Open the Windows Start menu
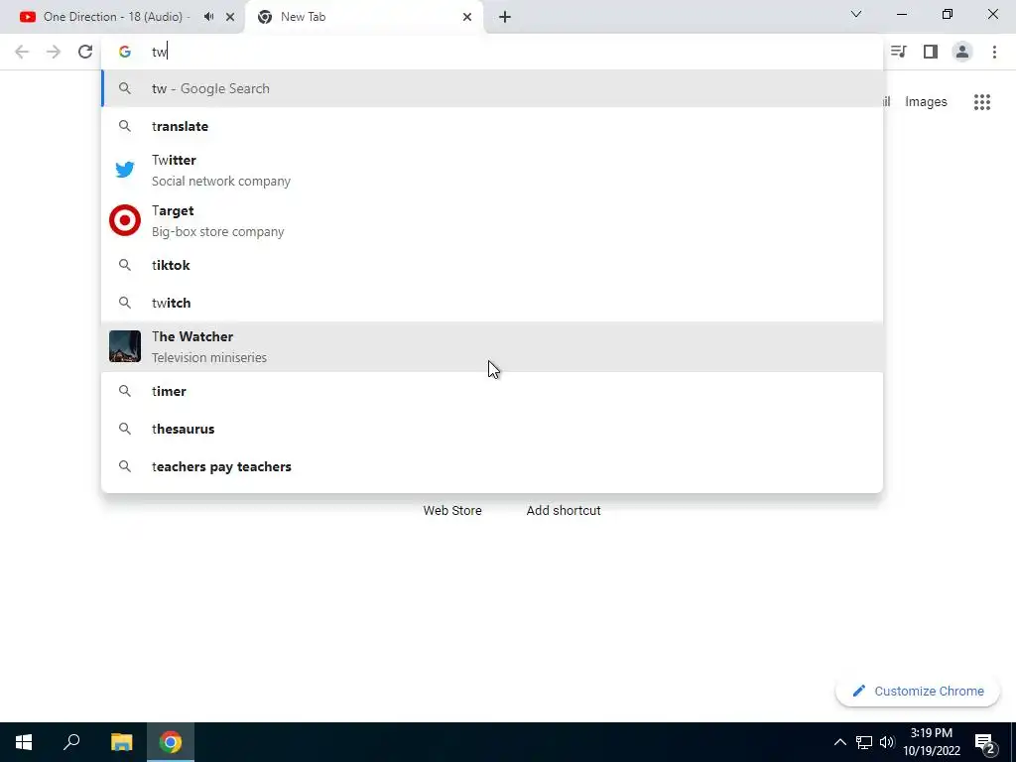 click(24, 742)
